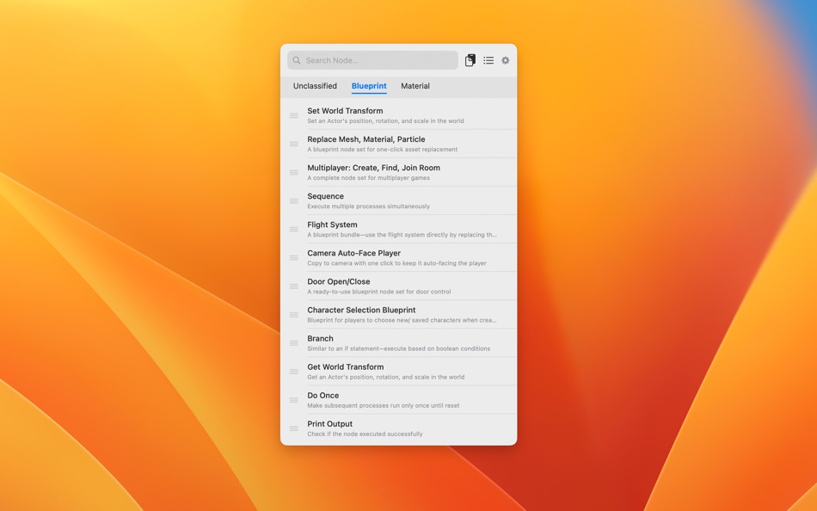Click the drag handle beside Door Open/Close
The image size is (817, 511).
[x=294, y=286]
